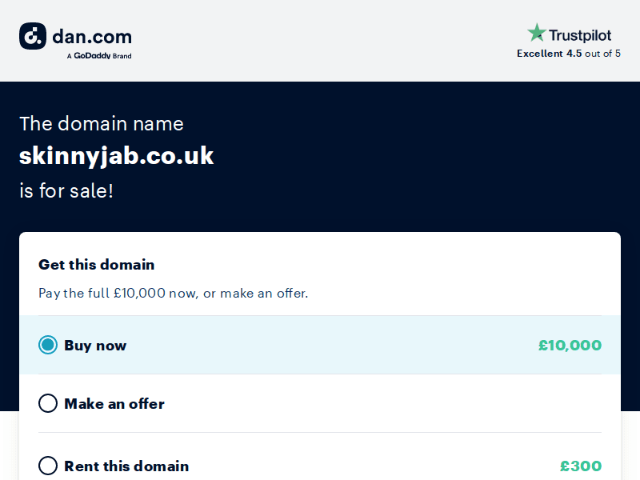This screenshot has width=640, height=480.
Task: Click the 'The domain name' intro text
Action: [x=102, y=123]
